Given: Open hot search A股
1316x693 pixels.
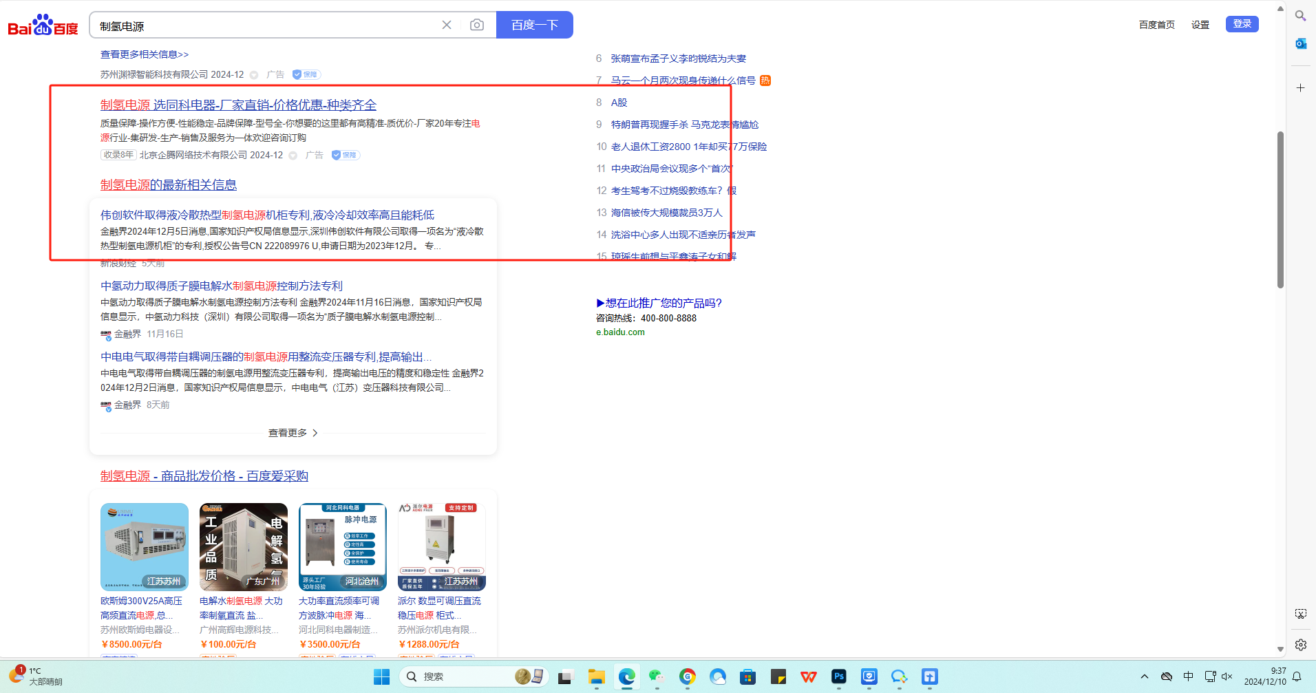Looking at the screenshot, I should [619, 103].
